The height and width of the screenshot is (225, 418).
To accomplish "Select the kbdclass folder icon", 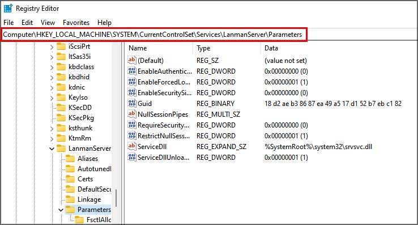I will coord(61,67).
